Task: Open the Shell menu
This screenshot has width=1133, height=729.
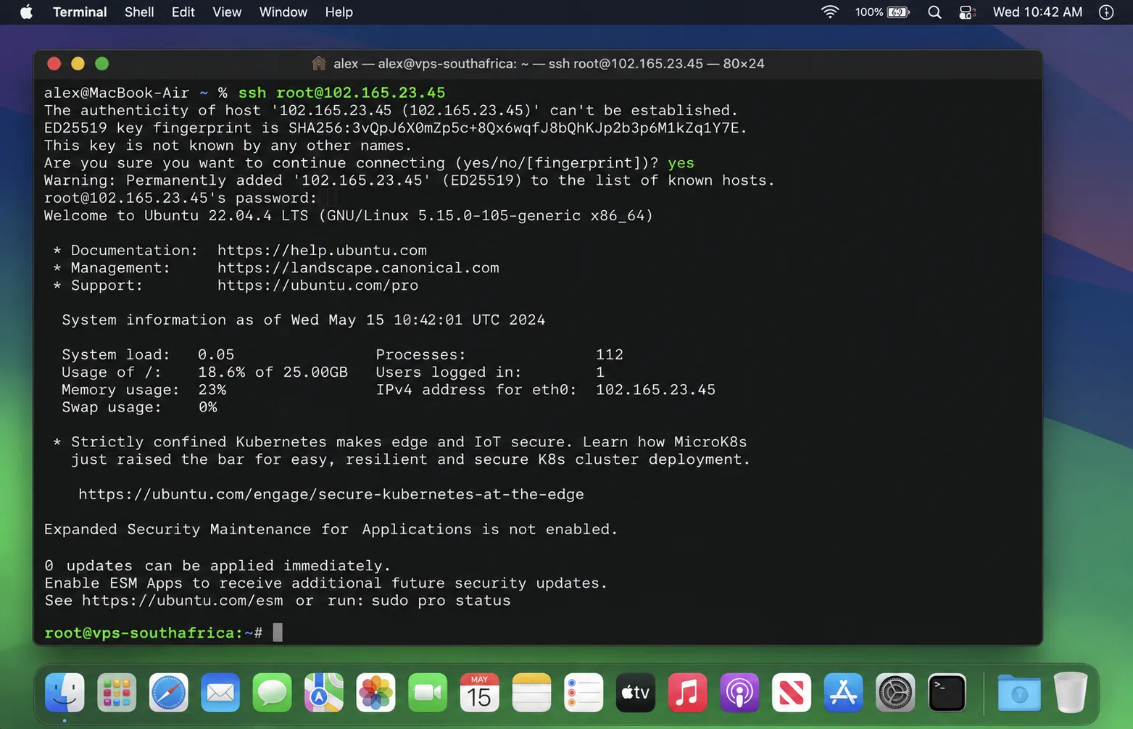Action: 139,12
